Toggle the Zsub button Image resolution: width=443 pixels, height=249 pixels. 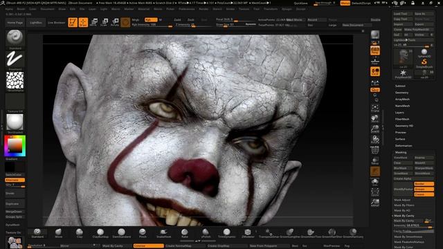[191, 20]
